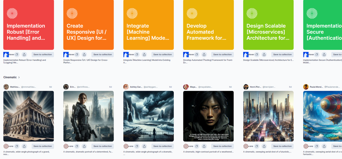Save the Machine Learning prompt to collection
Screen dimensions: 342x159
point(162,54)
